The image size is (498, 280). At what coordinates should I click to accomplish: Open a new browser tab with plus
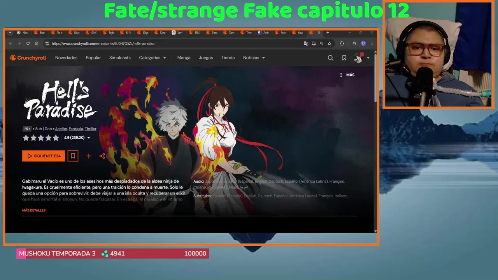[x=328, y=33]
